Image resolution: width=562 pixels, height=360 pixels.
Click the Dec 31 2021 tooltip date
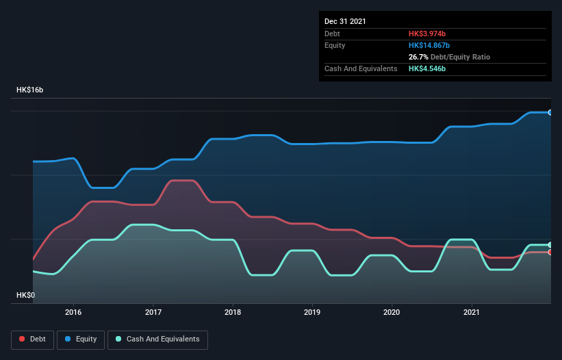(x=345, y=21)
